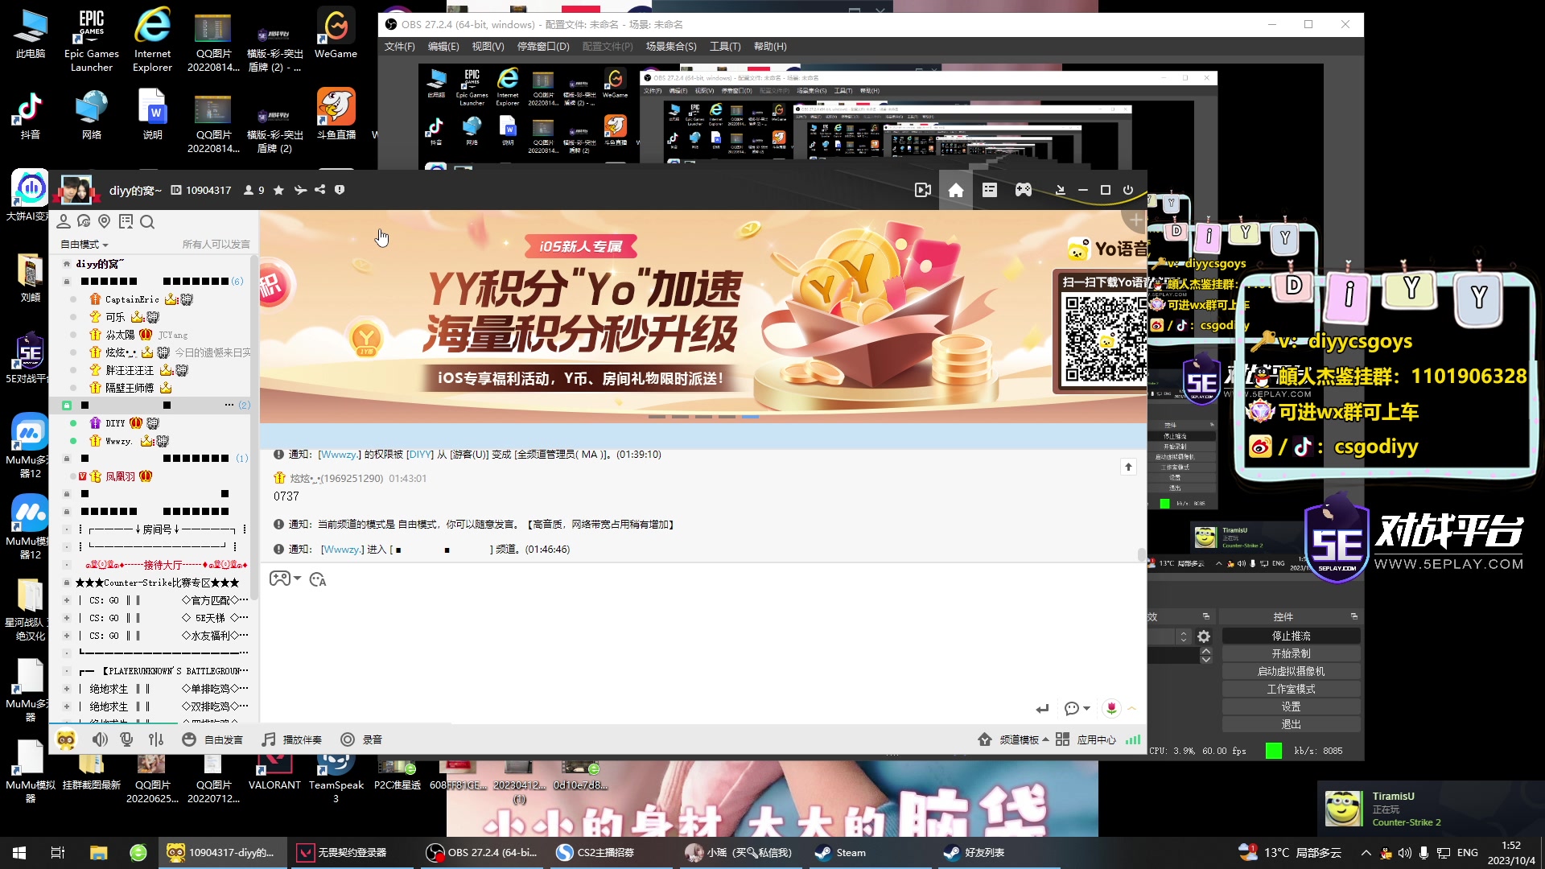Search the channel with the magnifier icon

tap(147, 222)
